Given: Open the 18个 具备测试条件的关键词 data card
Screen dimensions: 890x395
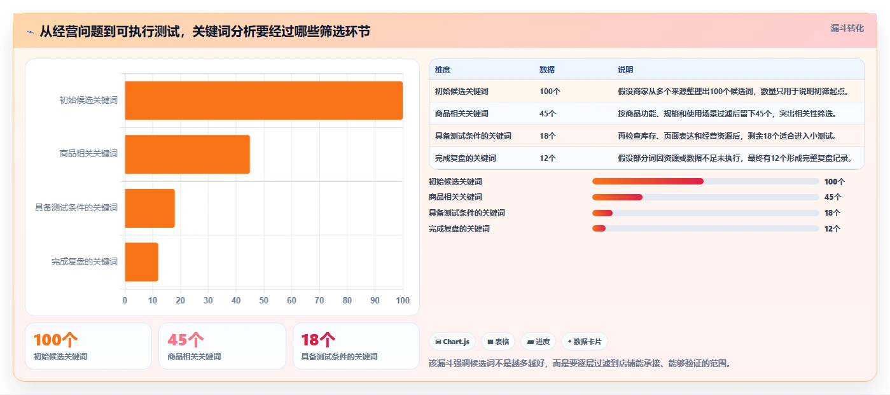Looking at the screenshot, I should (356, 346).
